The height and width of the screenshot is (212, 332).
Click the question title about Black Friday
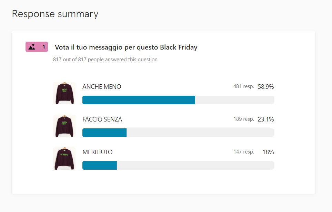pyautogui.click(x=126, y=47)
